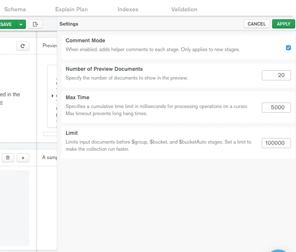Open the Explain Plan tab
Image resolution: width=296 pixels, height=252 pixels.
(x=71, y=9)
